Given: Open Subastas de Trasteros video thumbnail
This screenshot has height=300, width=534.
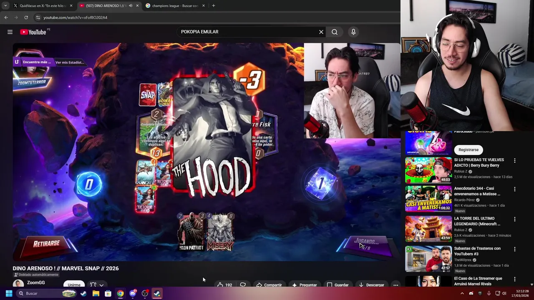Looking at the screenshot, I should click(x=428, y=259).
